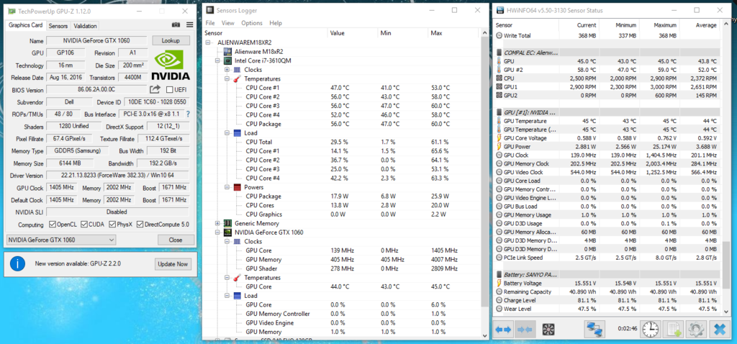Viewport: 737px width, 344px height.
Task: Open the File menu in Sensors Logger
Action: tap(210, 23)
